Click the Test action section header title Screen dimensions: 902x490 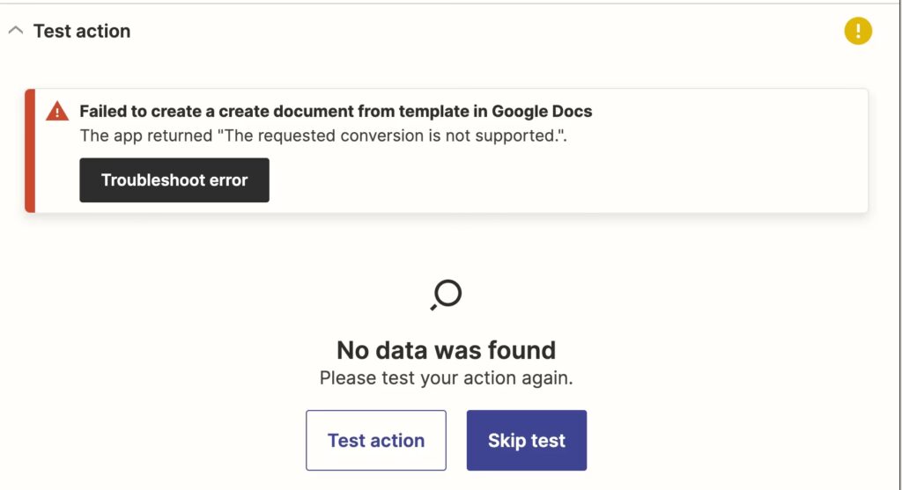(x=82, y=31)
